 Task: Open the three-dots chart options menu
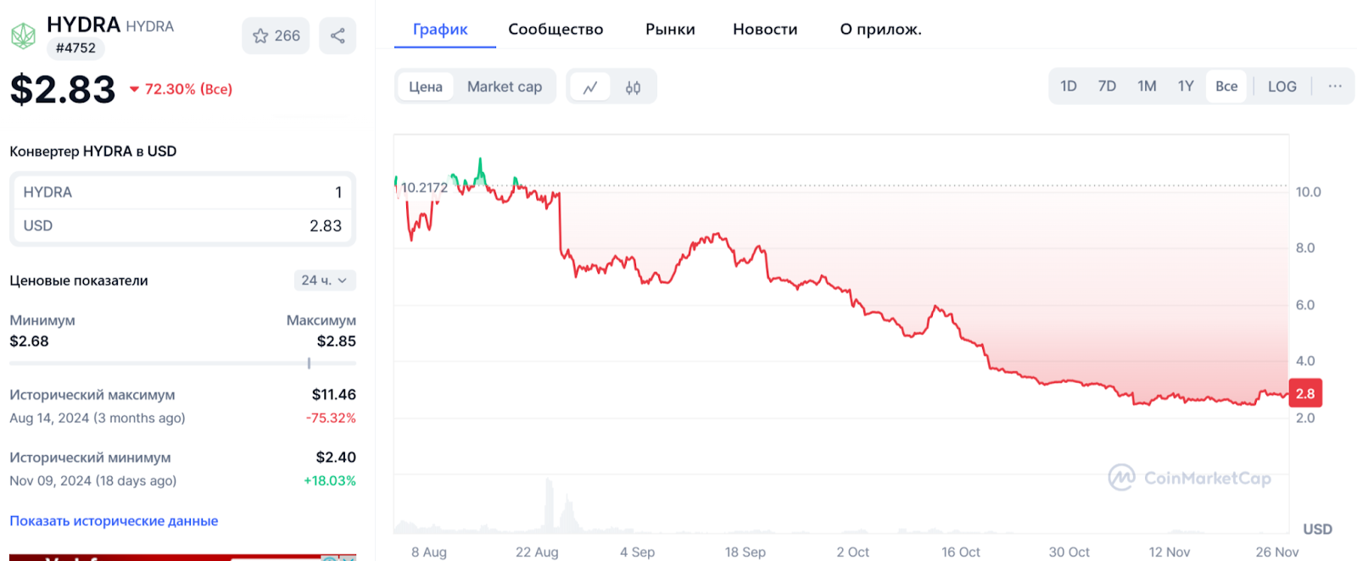coord(1335,86)
